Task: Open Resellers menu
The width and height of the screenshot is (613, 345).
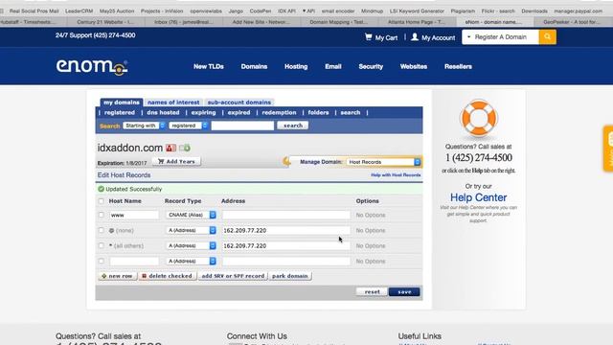Action: click(x=458, y=66)
